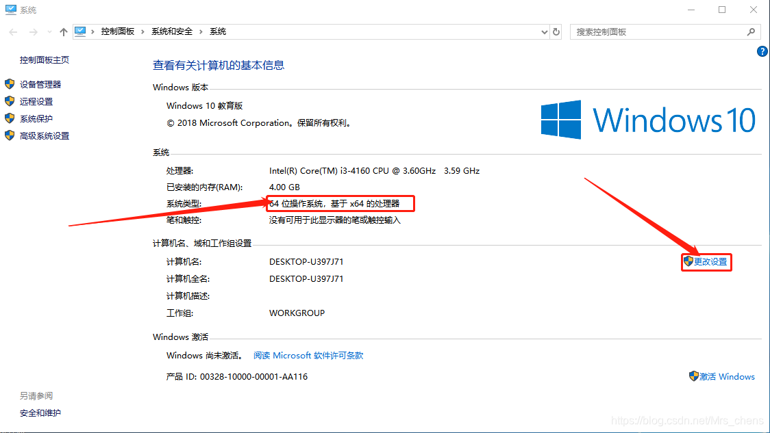Open 系统和安全 breadcrumb in address bar
The width and height of the screenshot is (770, 433).
click(x=172, y=31)
